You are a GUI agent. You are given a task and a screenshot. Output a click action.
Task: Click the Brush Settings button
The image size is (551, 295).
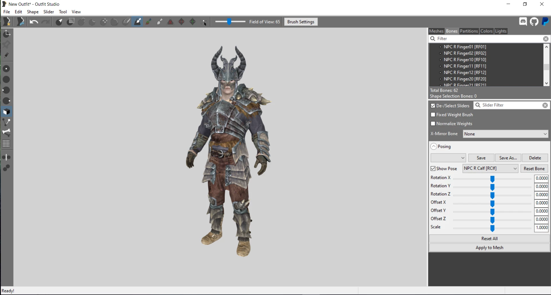301,22
